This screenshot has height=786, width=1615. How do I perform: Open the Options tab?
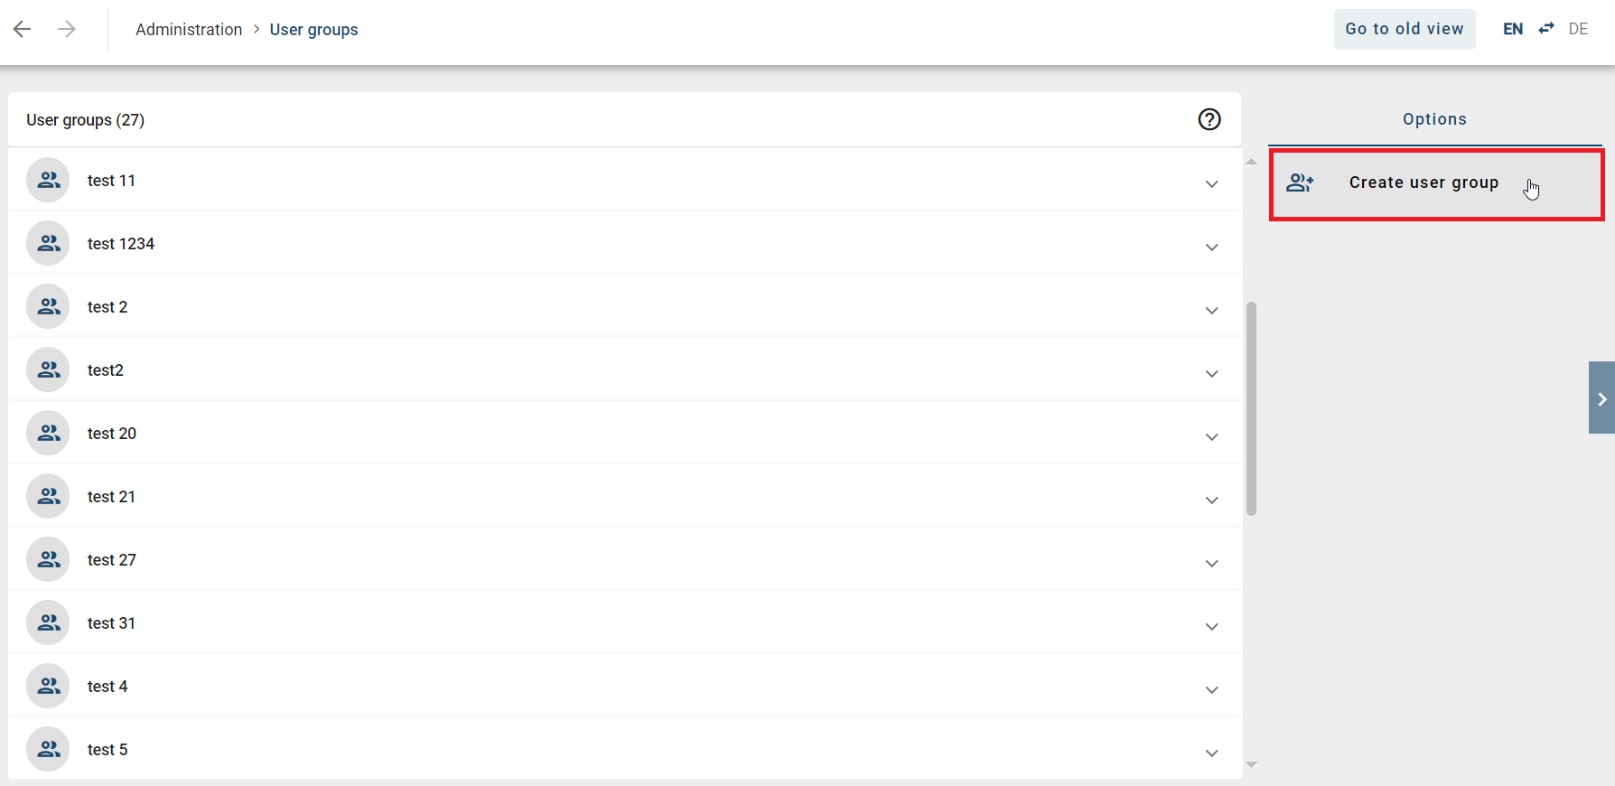pyautogui.click(x=1434, y=119)
